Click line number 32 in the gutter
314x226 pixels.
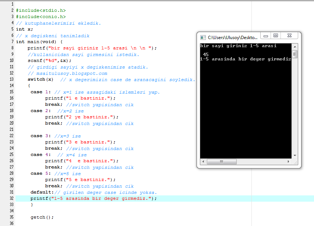point(12,198)
